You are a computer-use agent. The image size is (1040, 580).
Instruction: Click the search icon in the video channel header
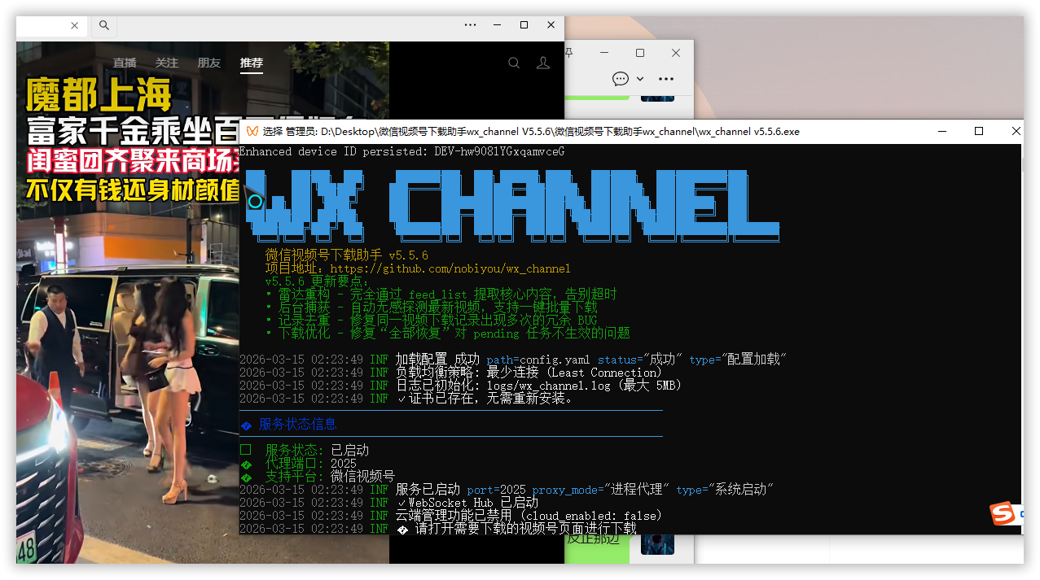point(514,63)
